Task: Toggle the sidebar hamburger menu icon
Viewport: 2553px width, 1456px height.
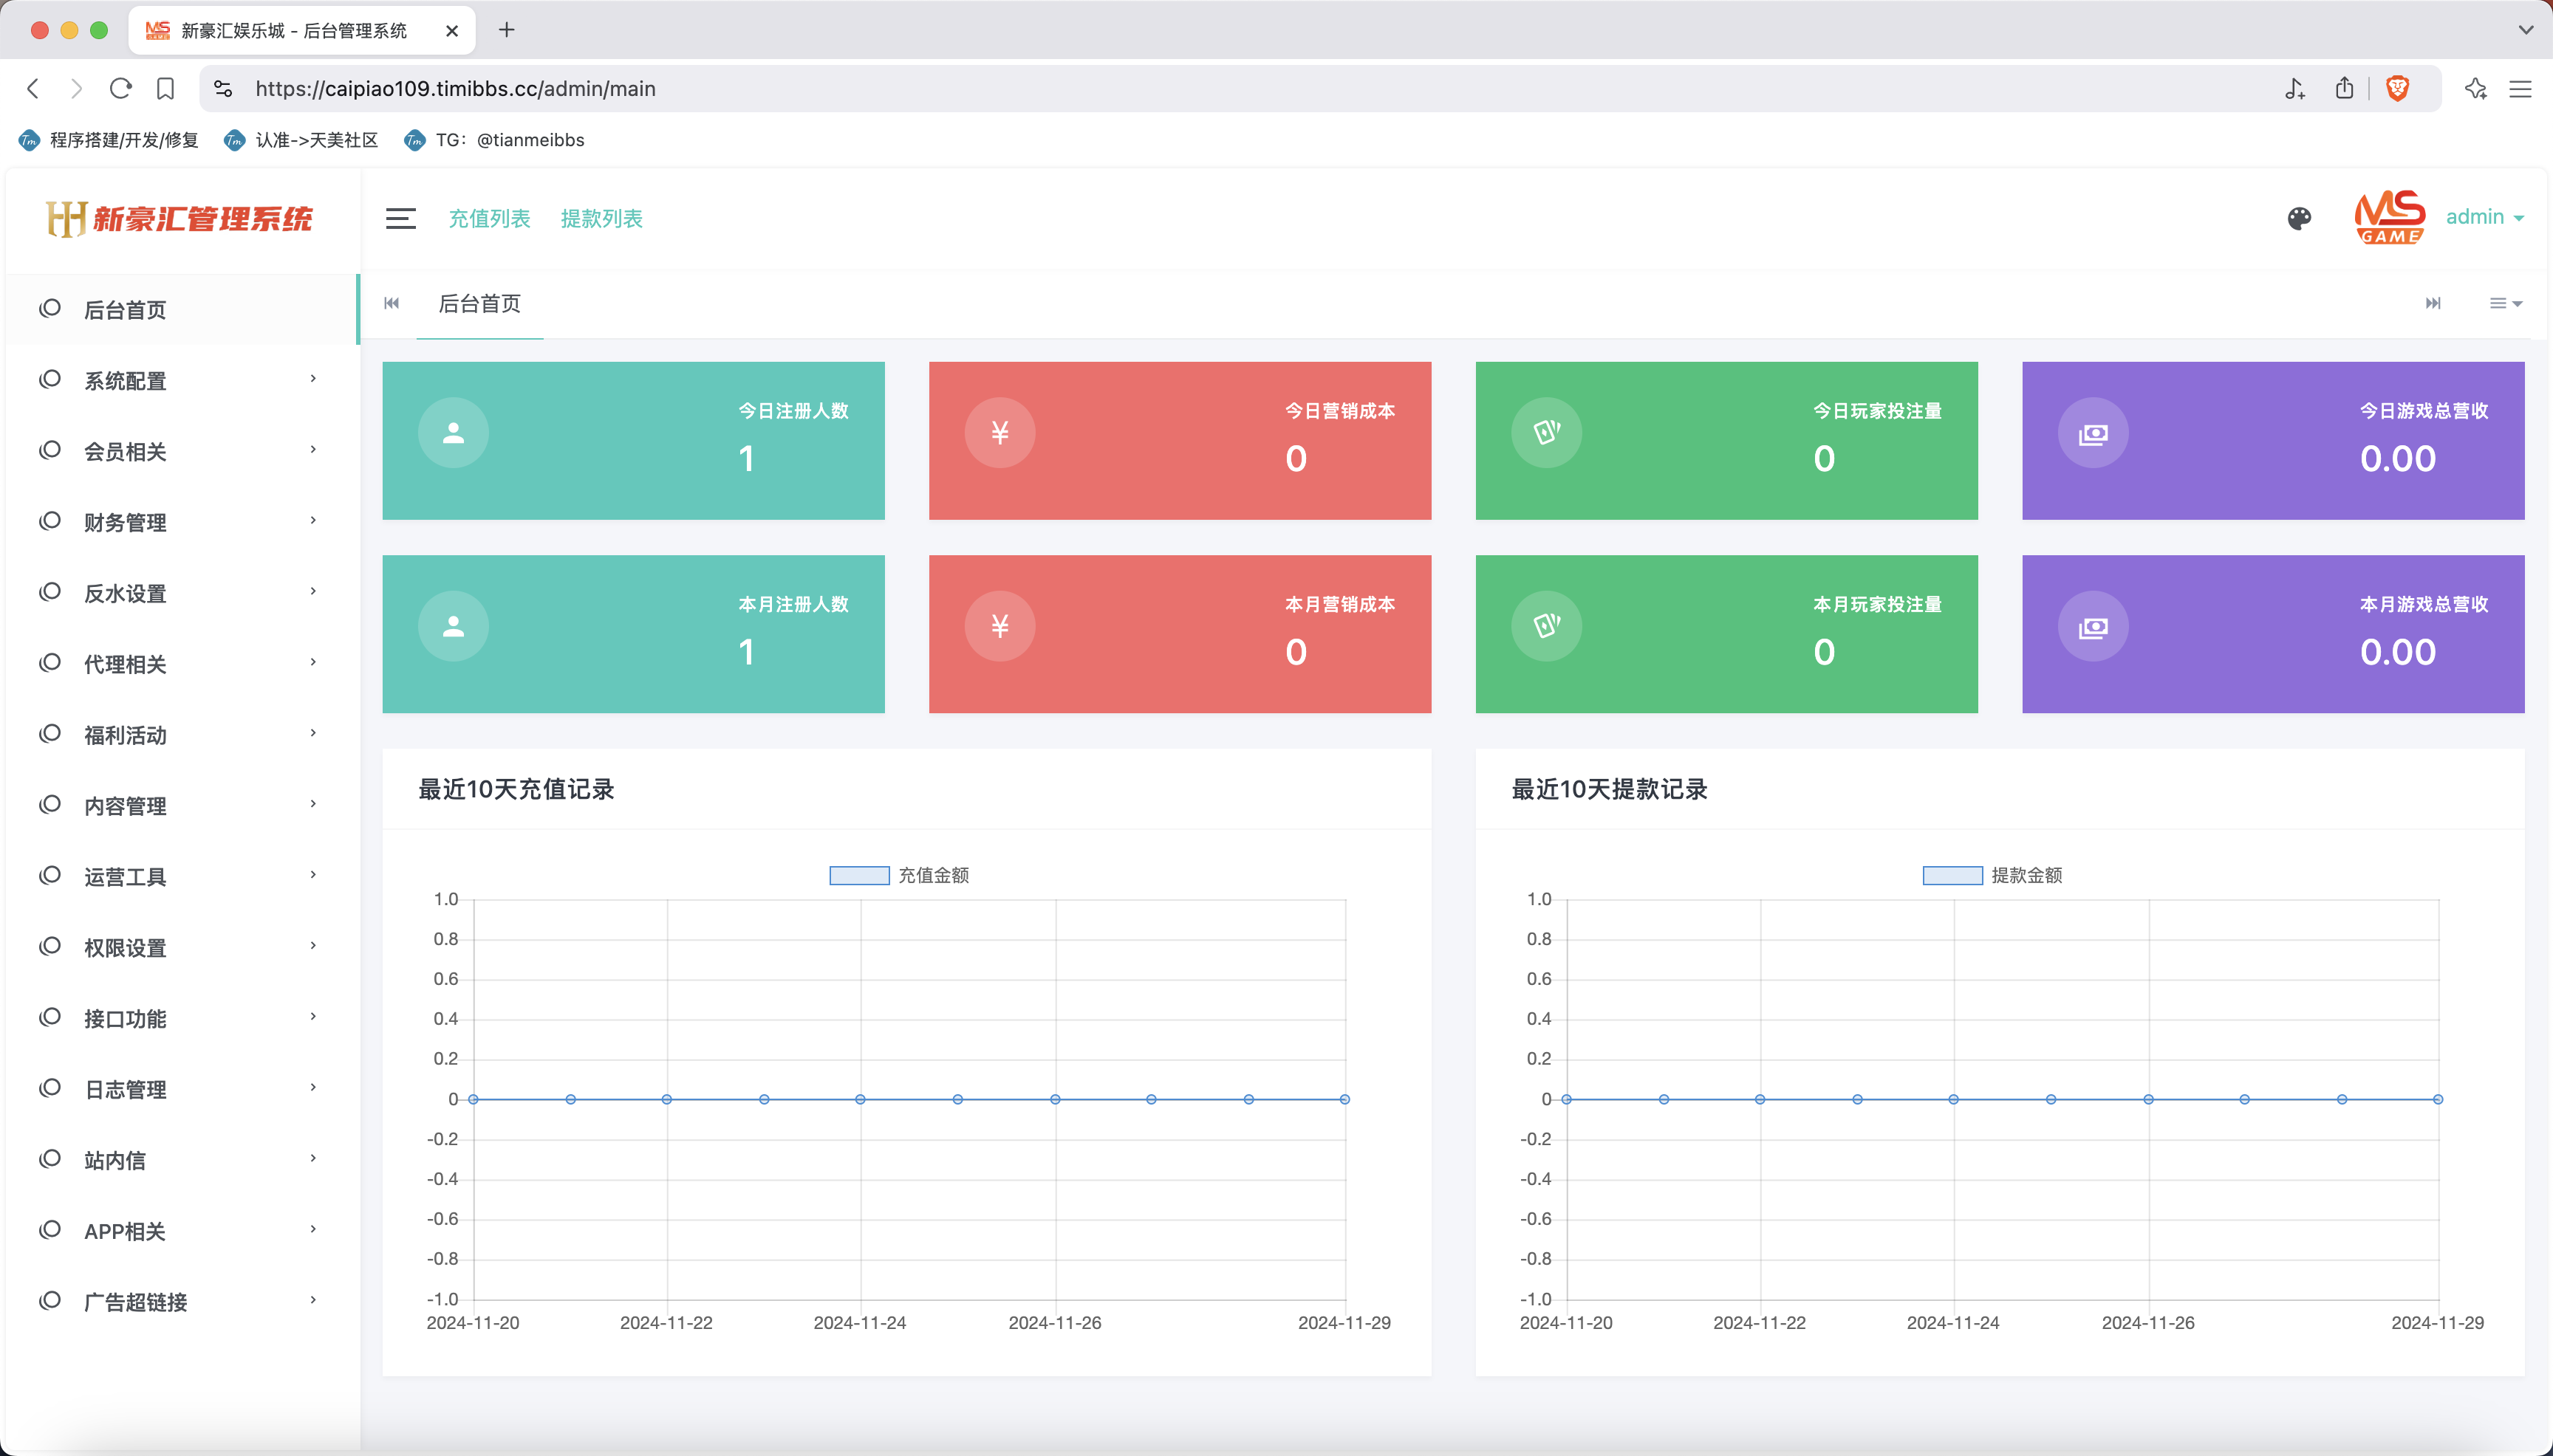Action: click(x=401, y=219)
